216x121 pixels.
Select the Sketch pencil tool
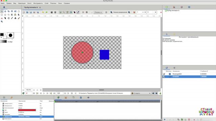pyautogui.click(x=19, y=18)
